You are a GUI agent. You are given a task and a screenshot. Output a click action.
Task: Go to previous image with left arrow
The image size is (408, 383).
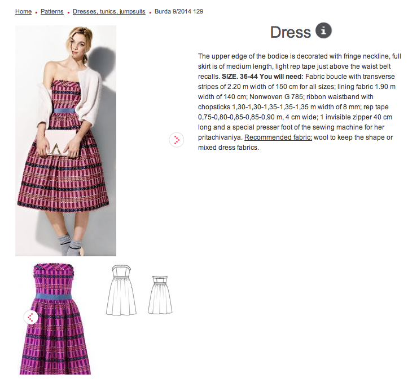[x=30, y=317]
